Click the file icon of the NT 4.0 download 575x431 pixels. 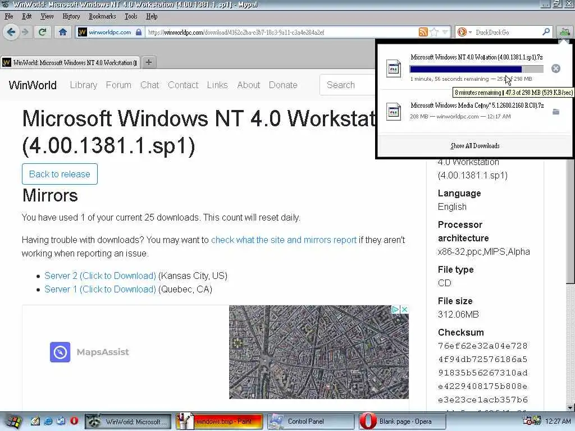[x=394, y=68]
